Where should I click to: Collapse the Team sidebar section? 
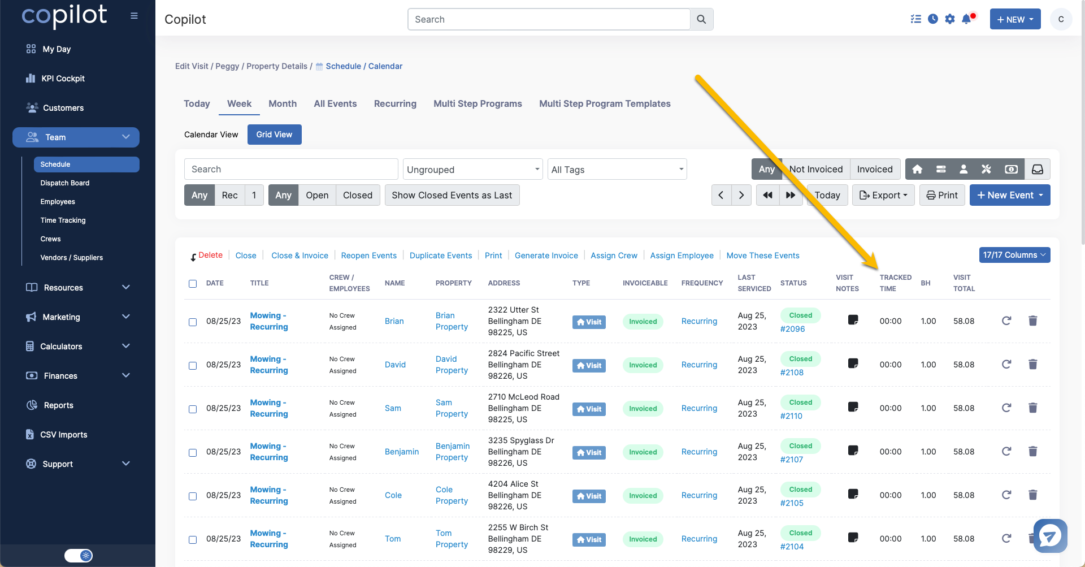coord(76,137)
